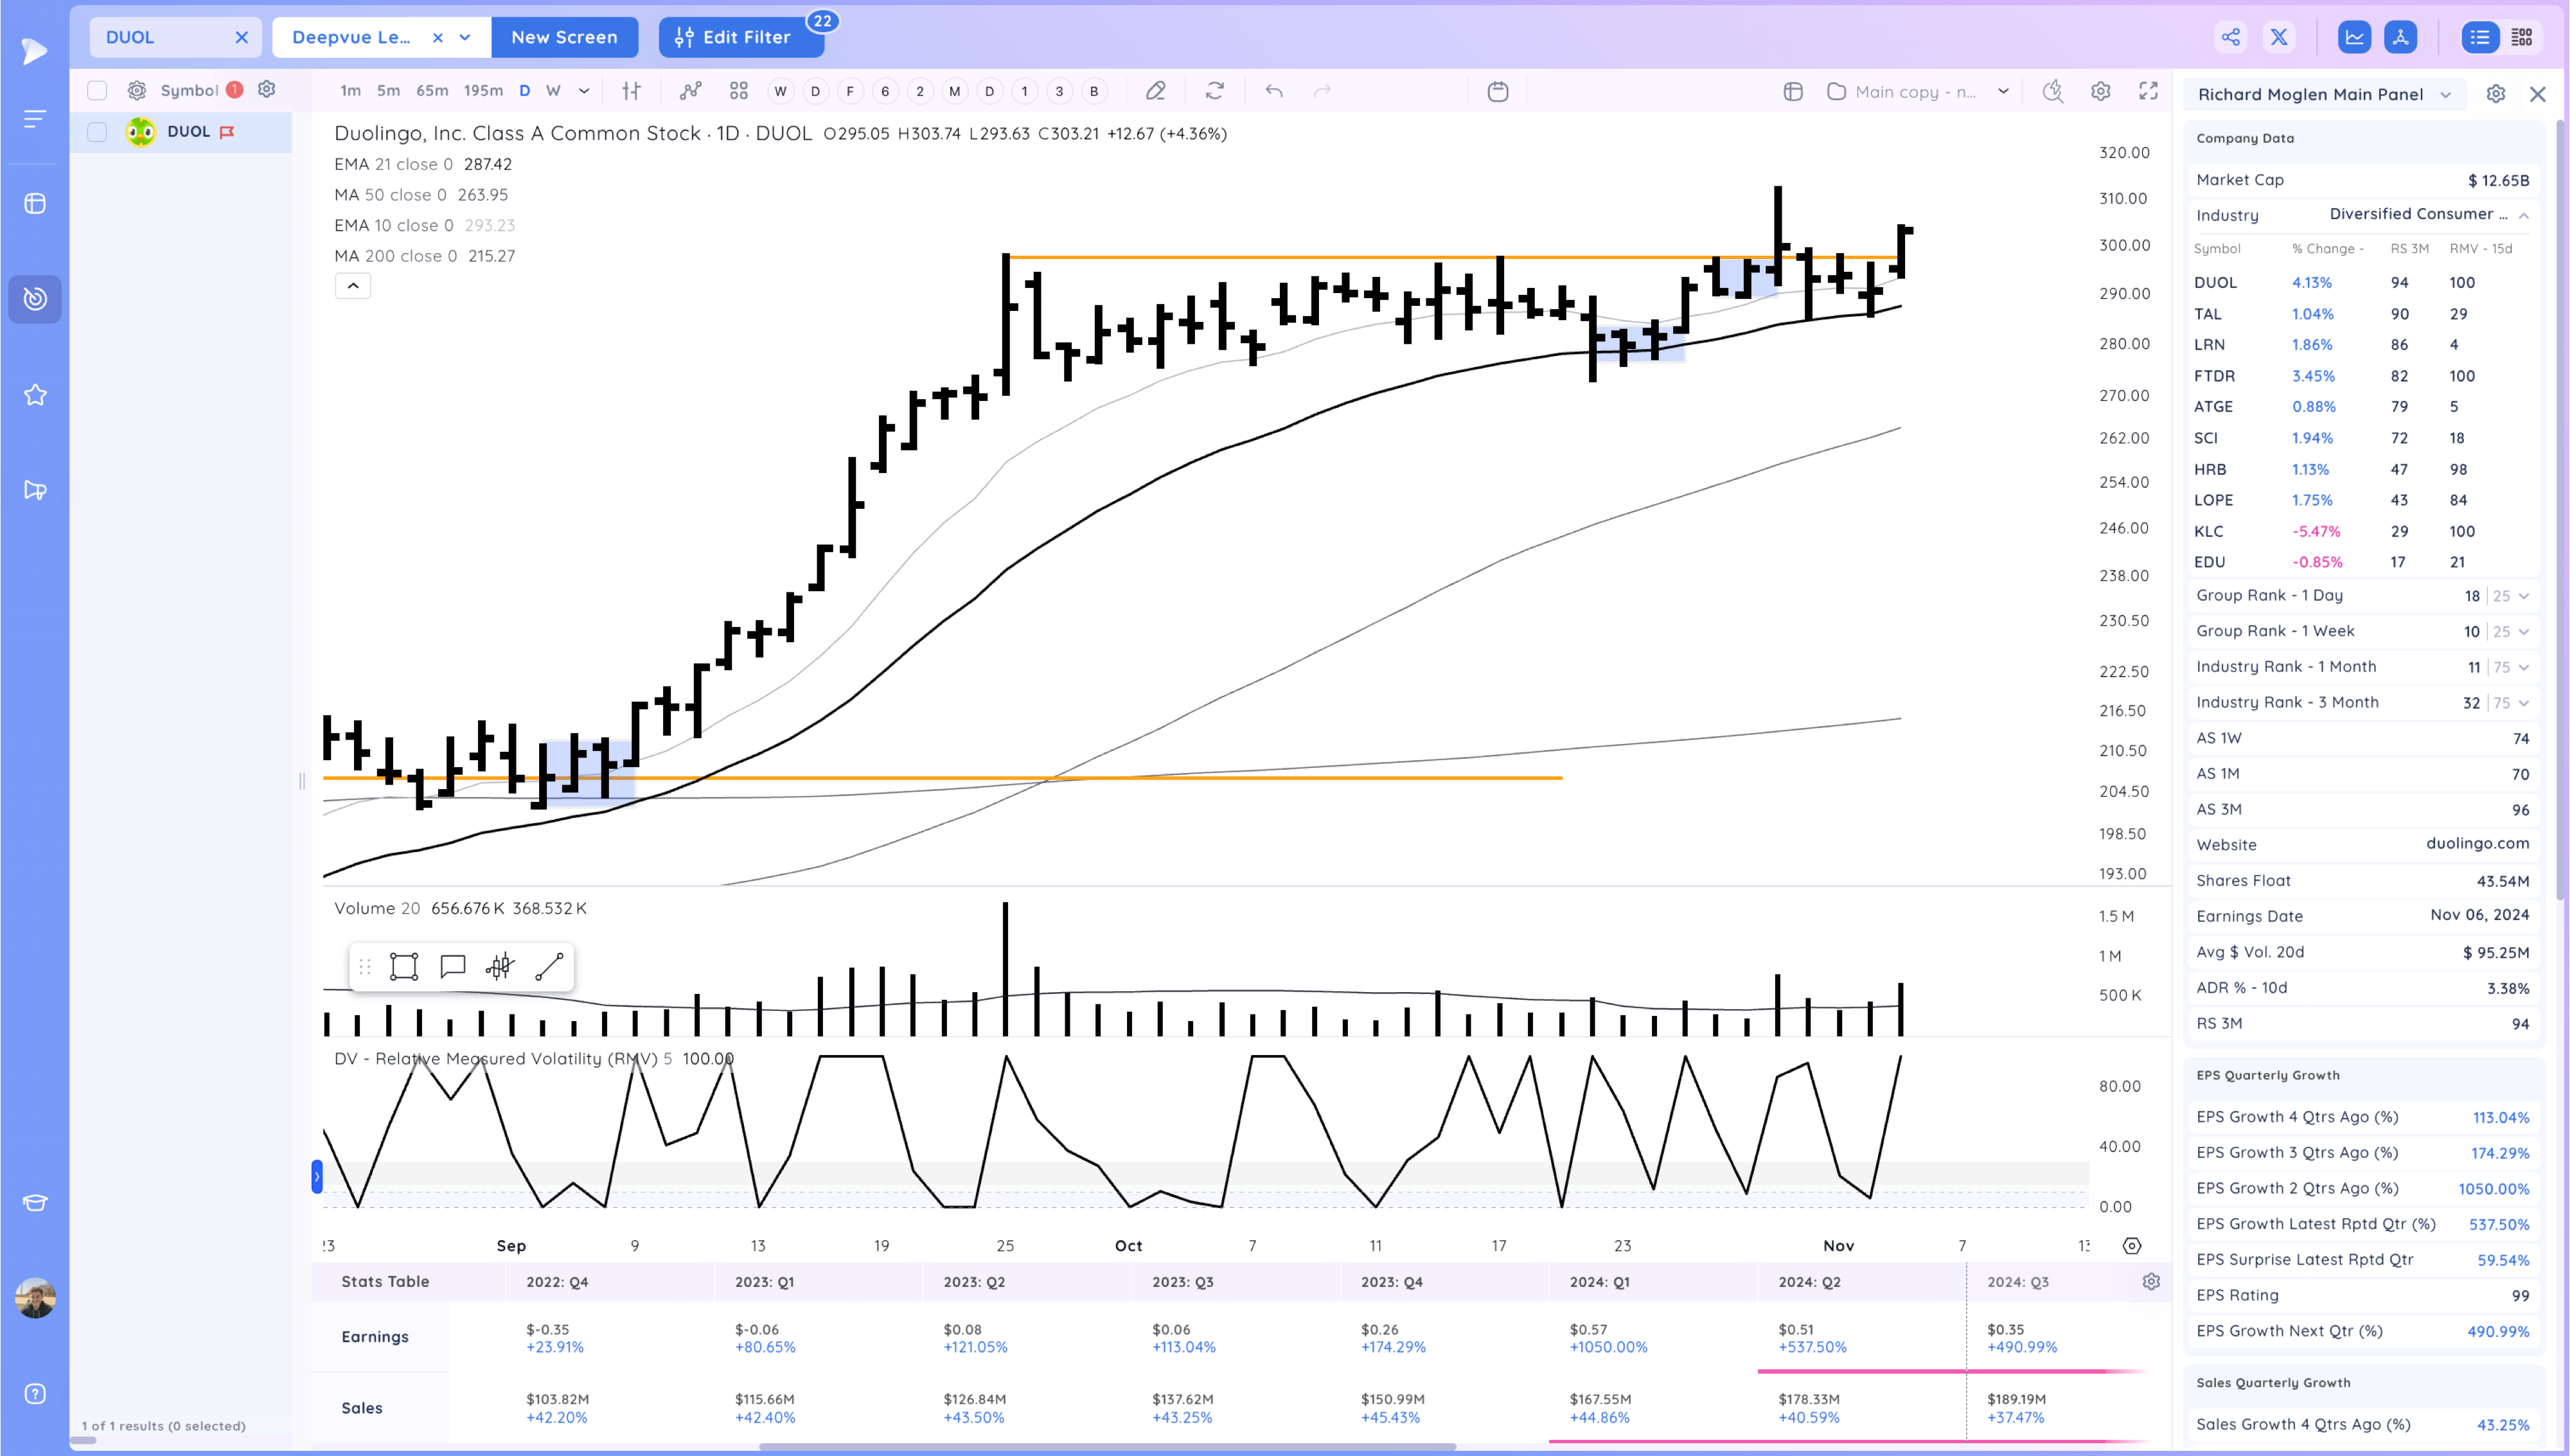Screen dimensions: 2570x1456
Task: Switch to list view layout toggle
Action: point(2479,37)
